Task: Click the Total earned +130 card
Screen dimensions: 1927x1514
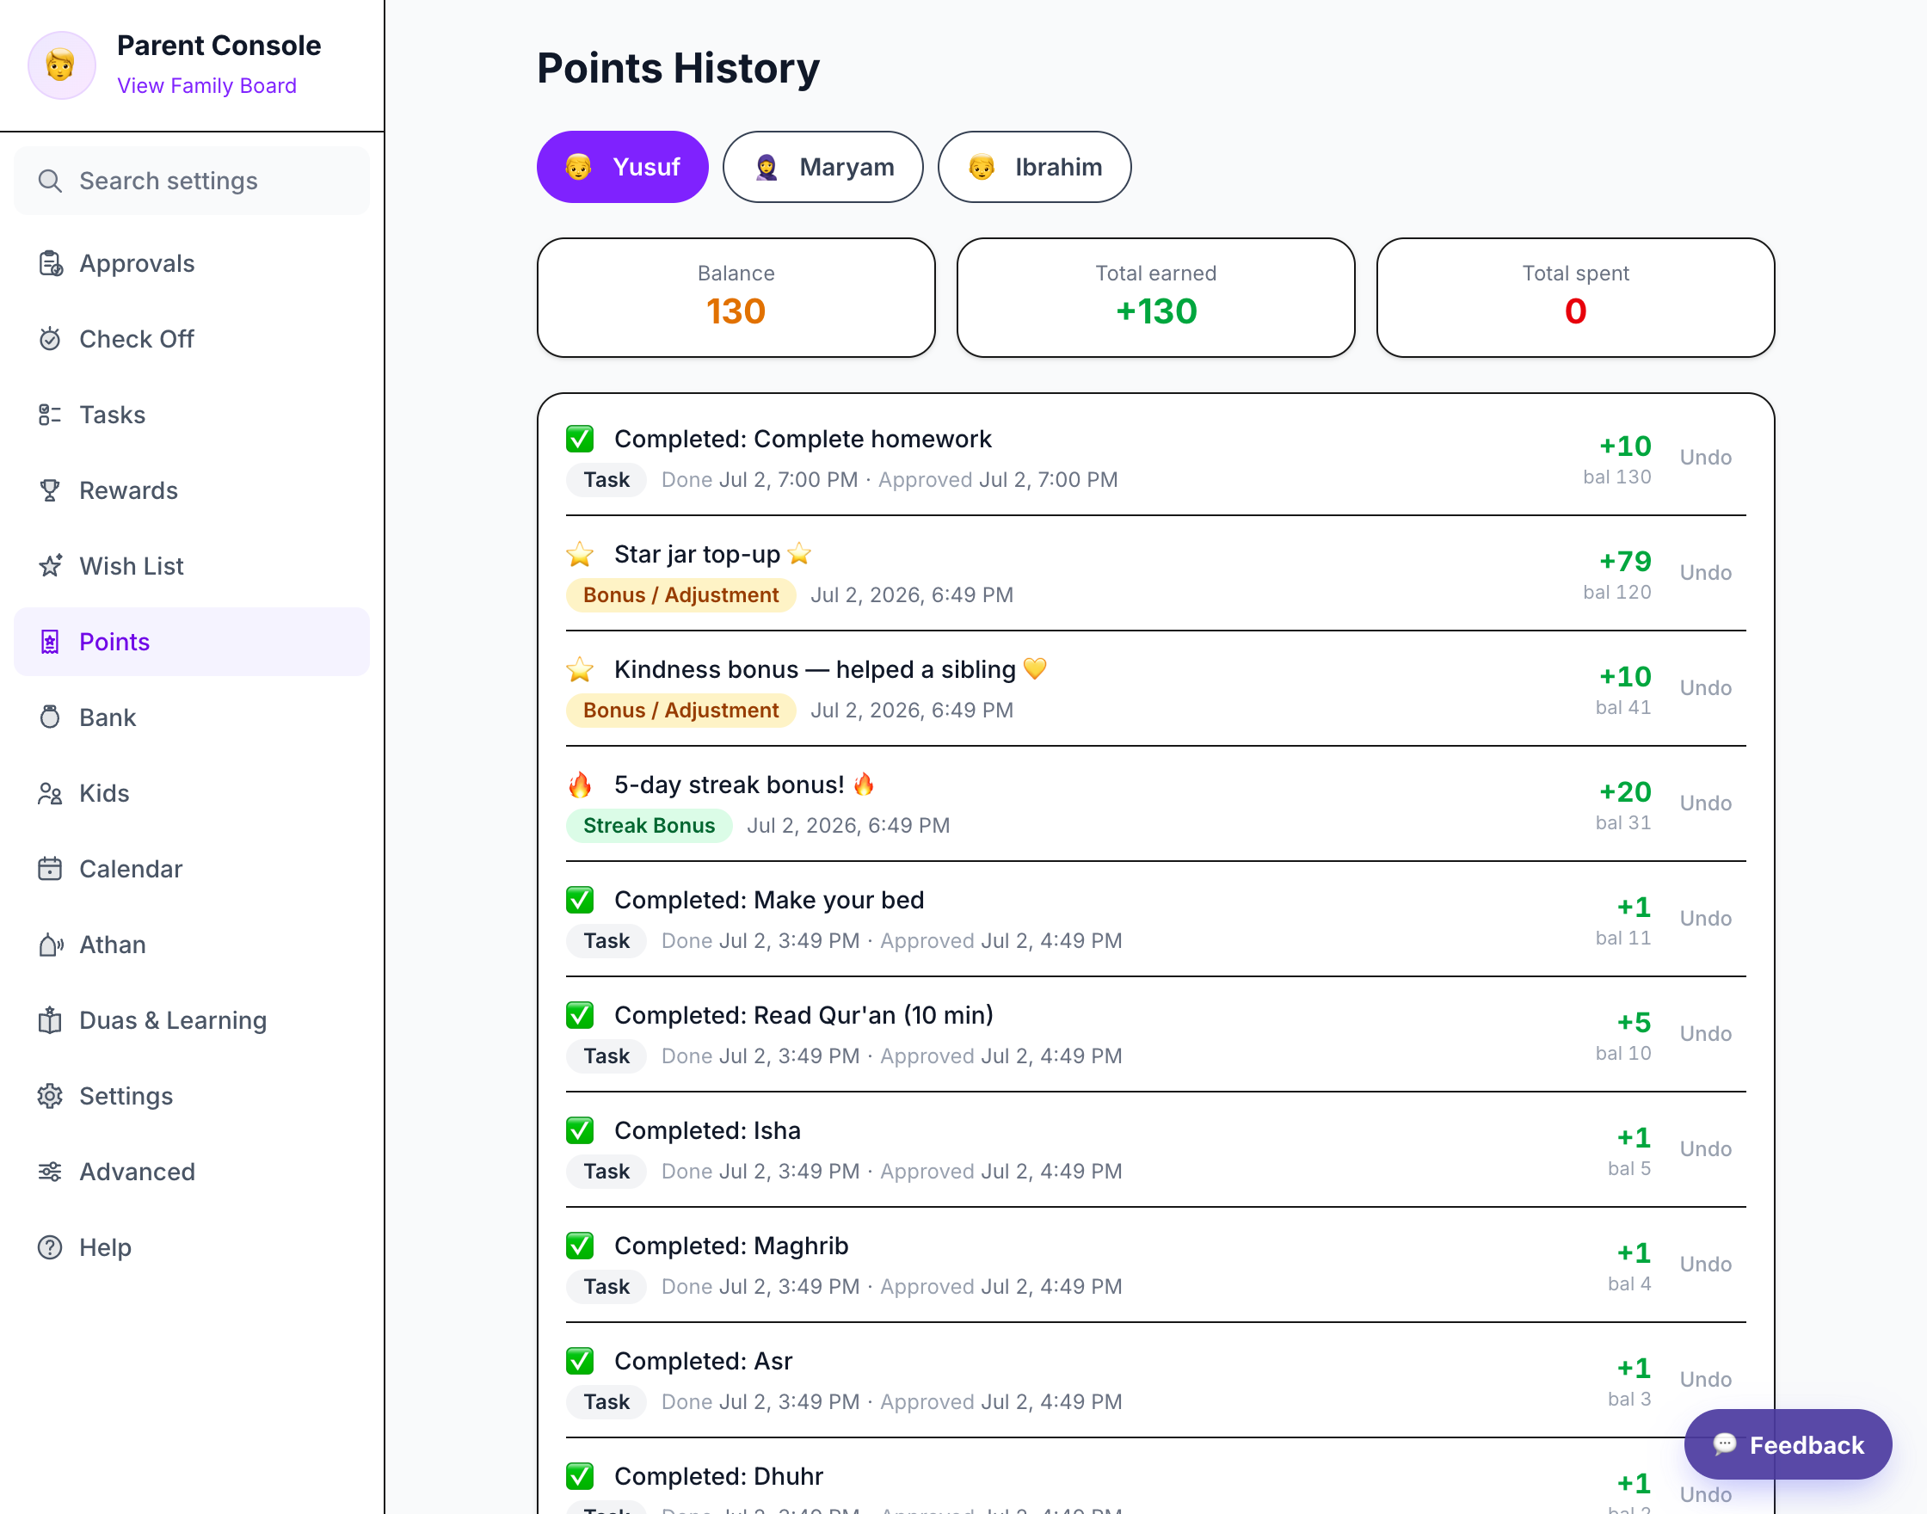Action: [x=1156, y=298]
